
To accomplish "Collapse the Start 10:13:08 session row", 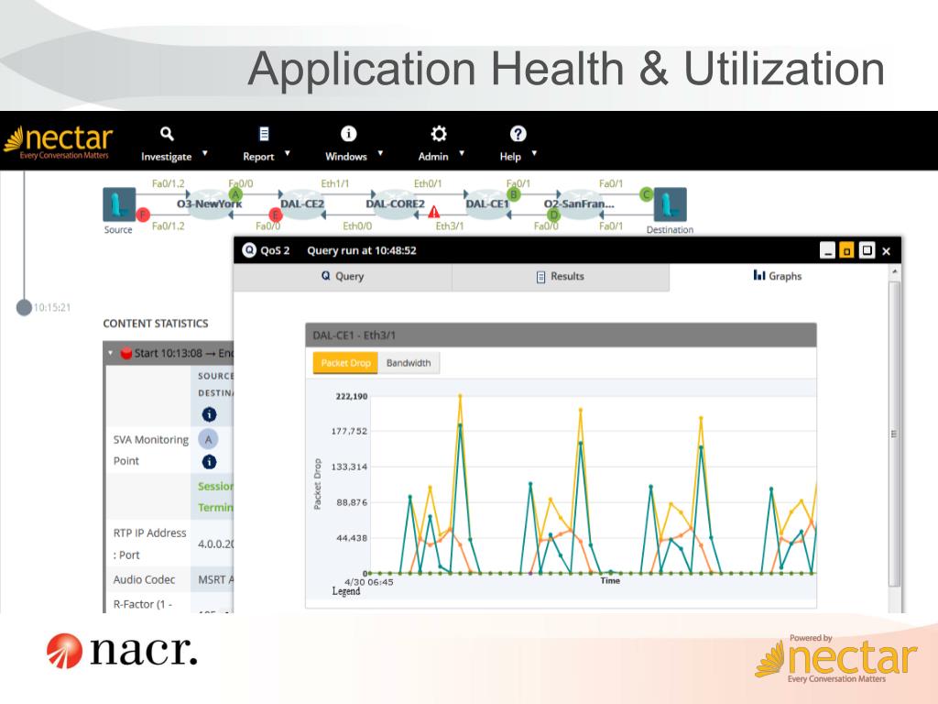I will point(110,353).
